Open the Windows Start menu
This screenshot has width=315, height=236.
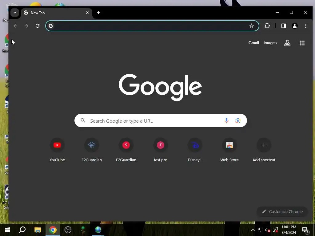[x=7, y=230]
